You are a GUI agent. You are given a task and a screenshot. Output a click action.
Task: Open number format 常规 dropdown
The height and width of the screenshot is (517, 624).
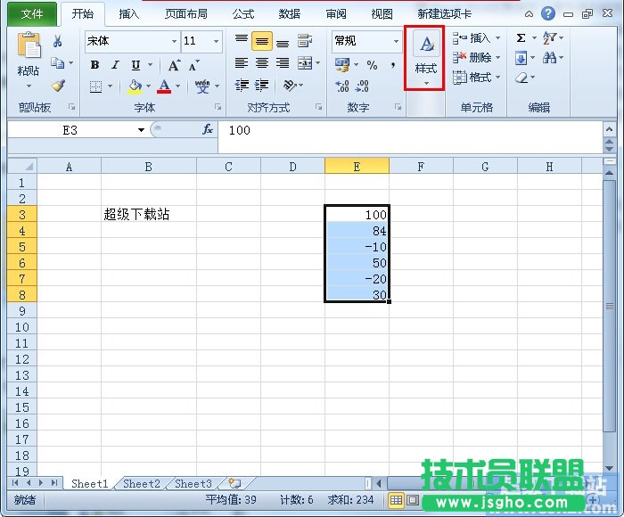[x=396, y=41]
